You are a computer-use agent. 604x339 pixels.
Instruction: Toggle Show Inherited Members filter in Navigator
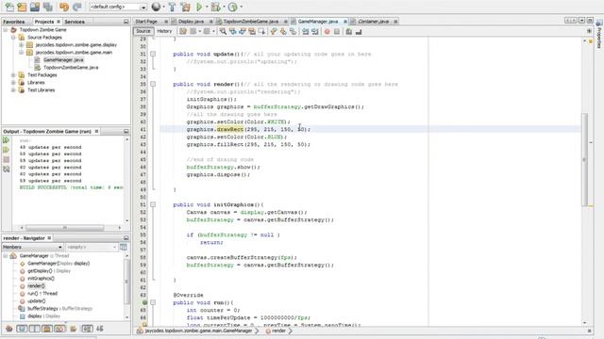click(x=8, y=329)
